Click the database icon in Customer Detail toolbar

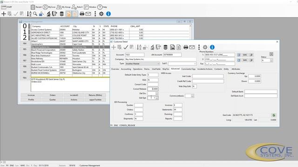tap(166, 47)
